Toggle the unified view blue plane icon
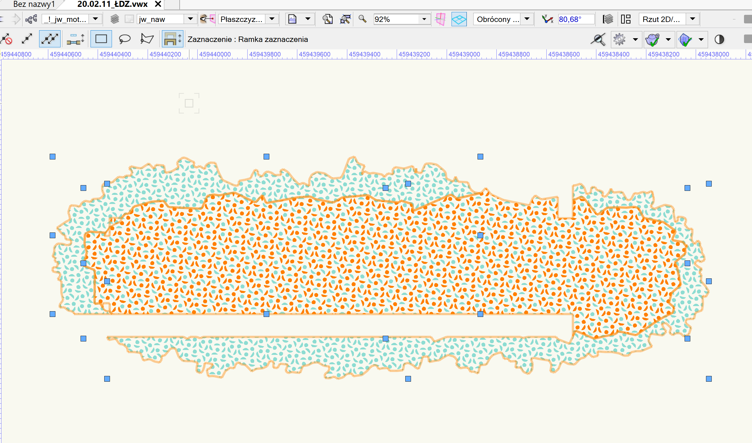Image resolution: width=752 pixels, height=443 pixels. pyautogui.click(x=459, y=19)
